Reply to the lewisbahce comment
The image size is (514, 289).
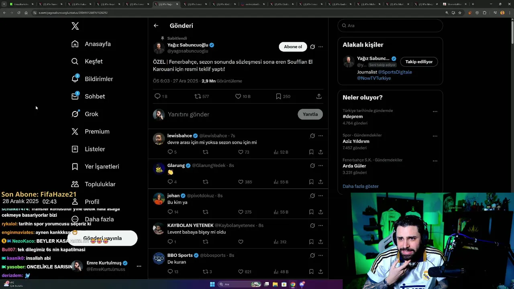tap(172, 152)
